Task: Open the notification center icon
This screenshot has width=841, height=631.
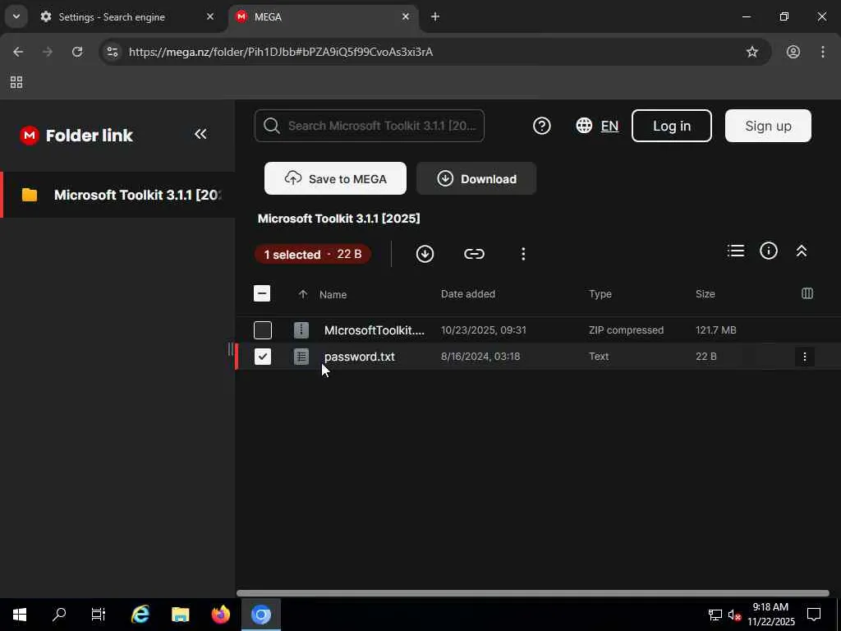Action: click(814, 615)
